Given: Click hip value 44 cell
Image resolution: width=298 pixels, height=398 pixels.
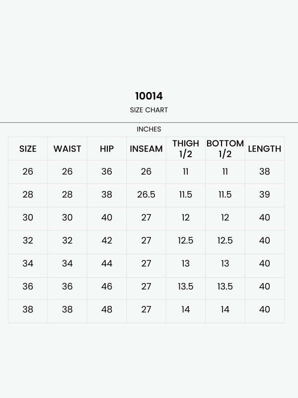Looking at the screenshot, I should [107, 264].
